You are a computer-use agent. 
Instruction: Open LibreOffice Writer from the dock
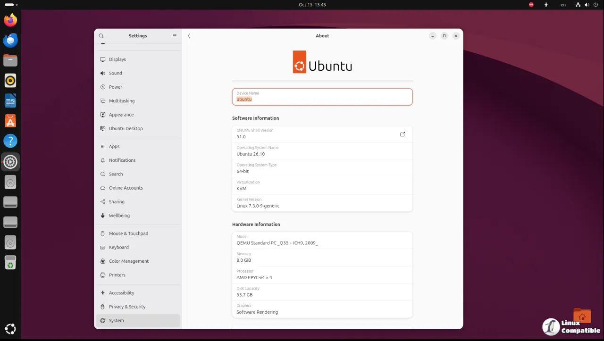[x=10, y=100]
